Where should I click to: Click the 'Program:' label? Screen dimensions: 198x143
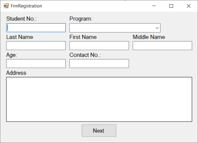pos(81,19)
